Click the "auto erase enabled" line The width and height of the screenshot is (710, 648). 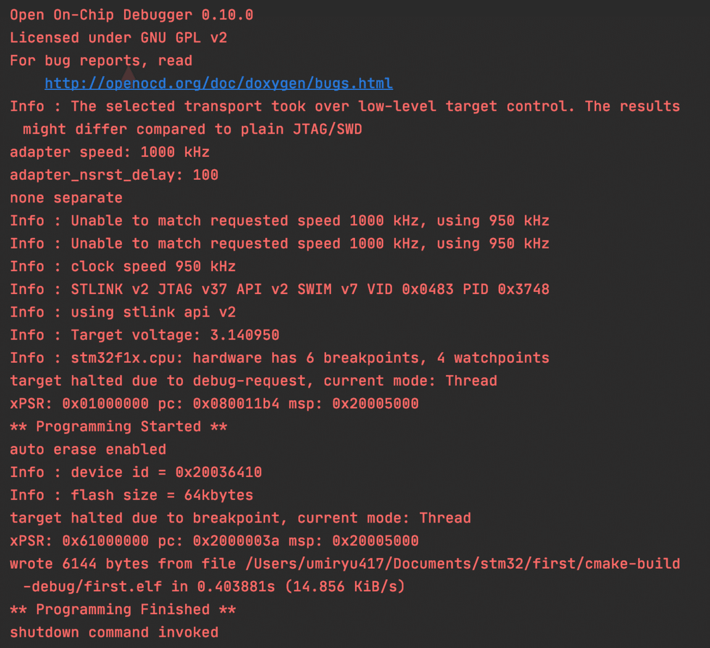pyautogui.click(x=88, y=449)
